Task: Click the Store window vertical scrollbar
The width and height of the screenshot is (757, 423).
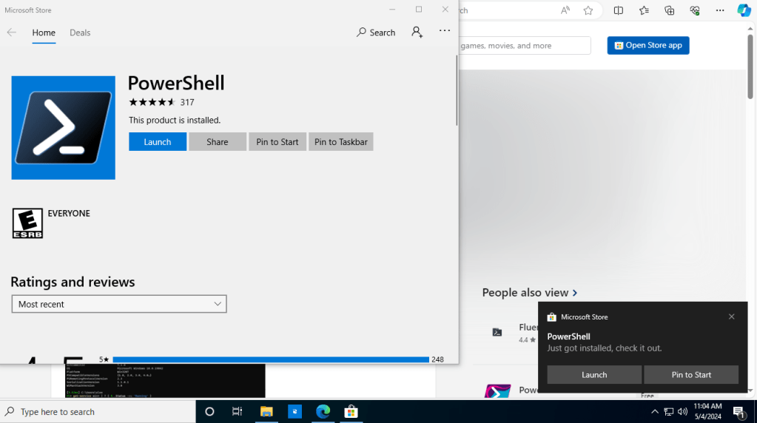Action: tap(457, 91)
